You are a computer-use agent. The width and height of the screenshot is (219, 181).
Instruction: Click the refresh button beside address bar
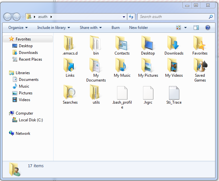tap(131, 17)
